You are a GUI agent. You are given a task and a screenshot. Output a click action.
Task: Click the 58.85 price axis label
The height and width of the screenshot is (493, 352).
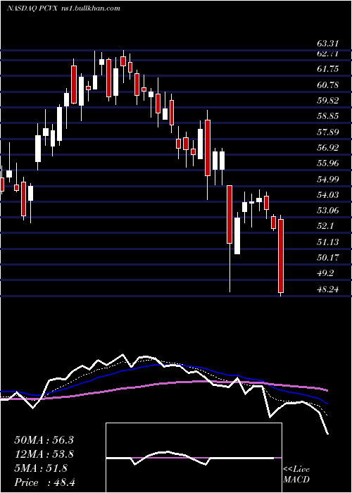(328, 116)
